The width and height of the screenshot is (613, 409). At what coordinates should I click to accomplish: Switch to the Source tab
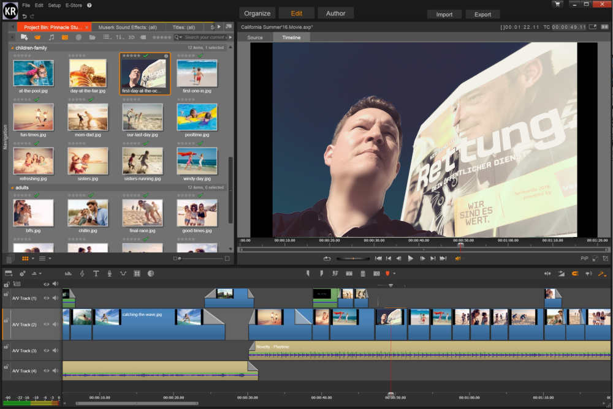tap(255, 37)
